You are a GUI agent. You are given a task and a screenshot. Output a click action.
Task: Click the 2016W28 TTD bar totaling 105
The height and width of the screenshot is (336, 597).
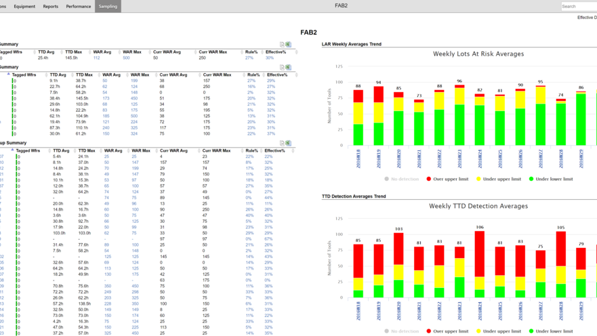(x=561, y=264)
